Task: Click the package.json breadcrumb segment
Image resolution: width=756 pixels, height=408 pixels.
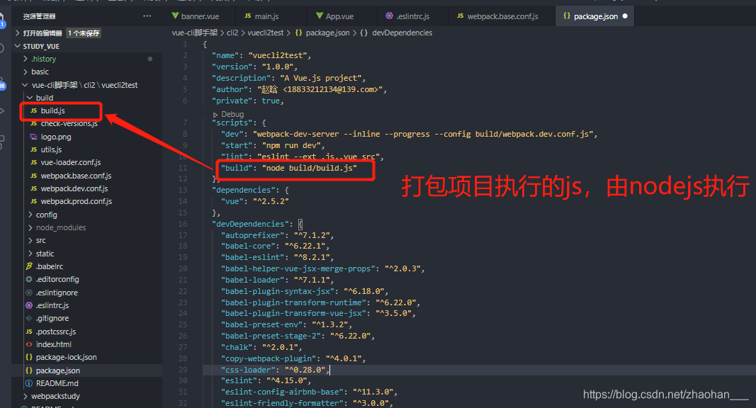Action: [327, 33]
